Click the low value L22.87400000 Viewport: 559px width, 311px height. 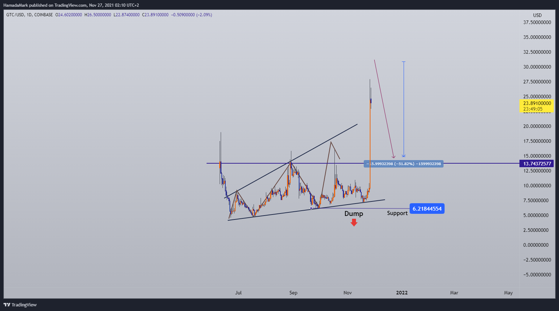pyautogui.click(x=126, y=15)
